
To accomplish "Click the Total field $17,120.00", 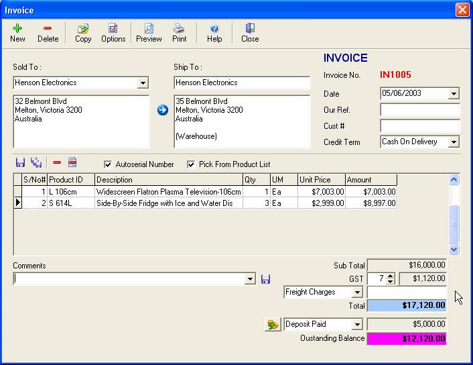I will point(407,305).
